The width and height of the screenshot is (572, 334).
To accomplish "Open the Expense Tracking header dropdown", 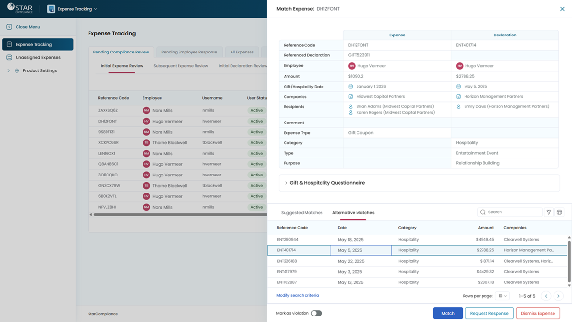I will [95, 9].
